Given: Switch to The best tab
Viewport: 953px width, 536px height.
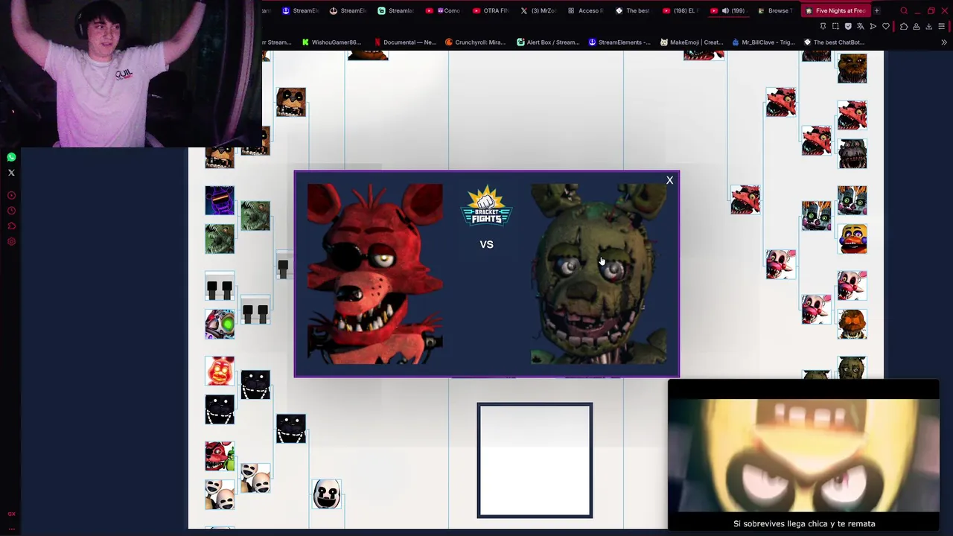Looking at the screenshot, I should point(632,10).
